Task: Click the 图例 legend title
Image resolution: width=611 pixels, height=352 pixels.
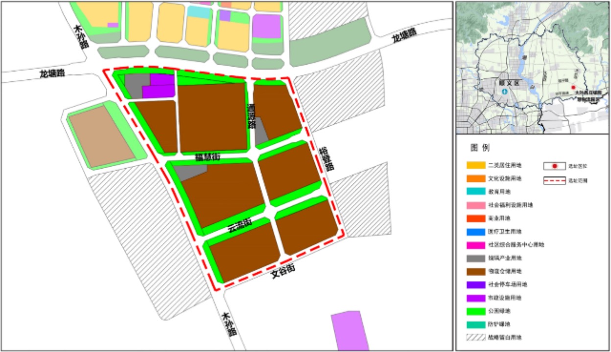Action: (x=480, y=148)
